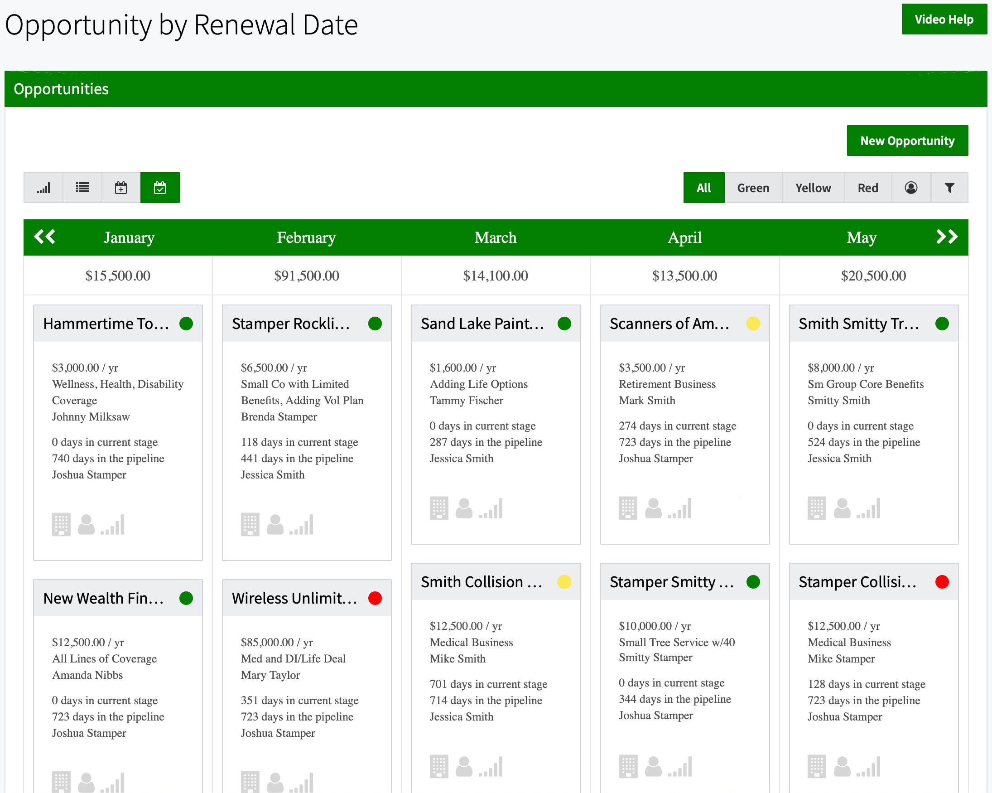992x793 pixels.
Task: Open the Smith Smitty Tr... opportunity title
Action: click(x=859, y=324)
